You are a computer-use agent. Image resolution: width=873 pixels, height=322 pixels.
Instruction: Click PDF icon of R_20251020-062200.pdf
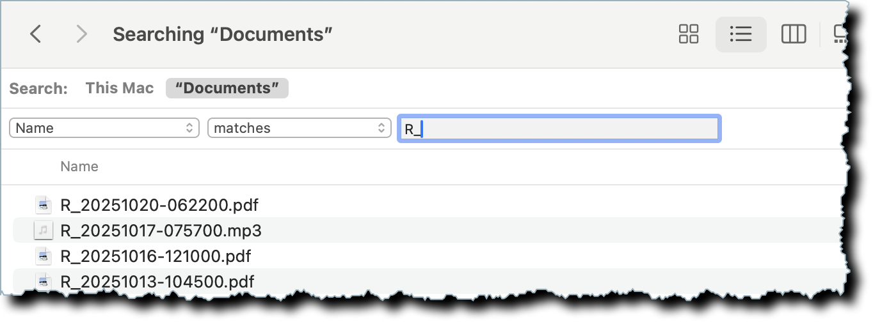click(43, 204)
